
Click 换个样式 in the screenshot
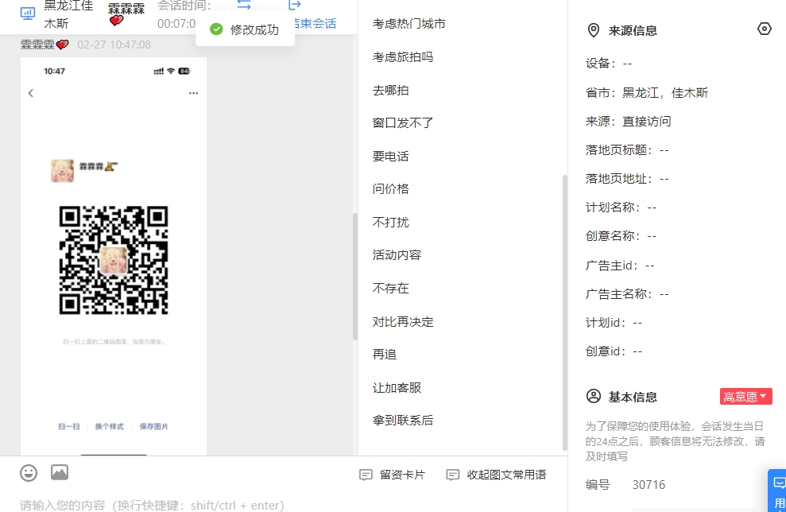pyautogui.click(x=110, y=427)
